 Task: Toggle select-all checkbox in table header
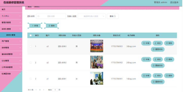point(30,36)
